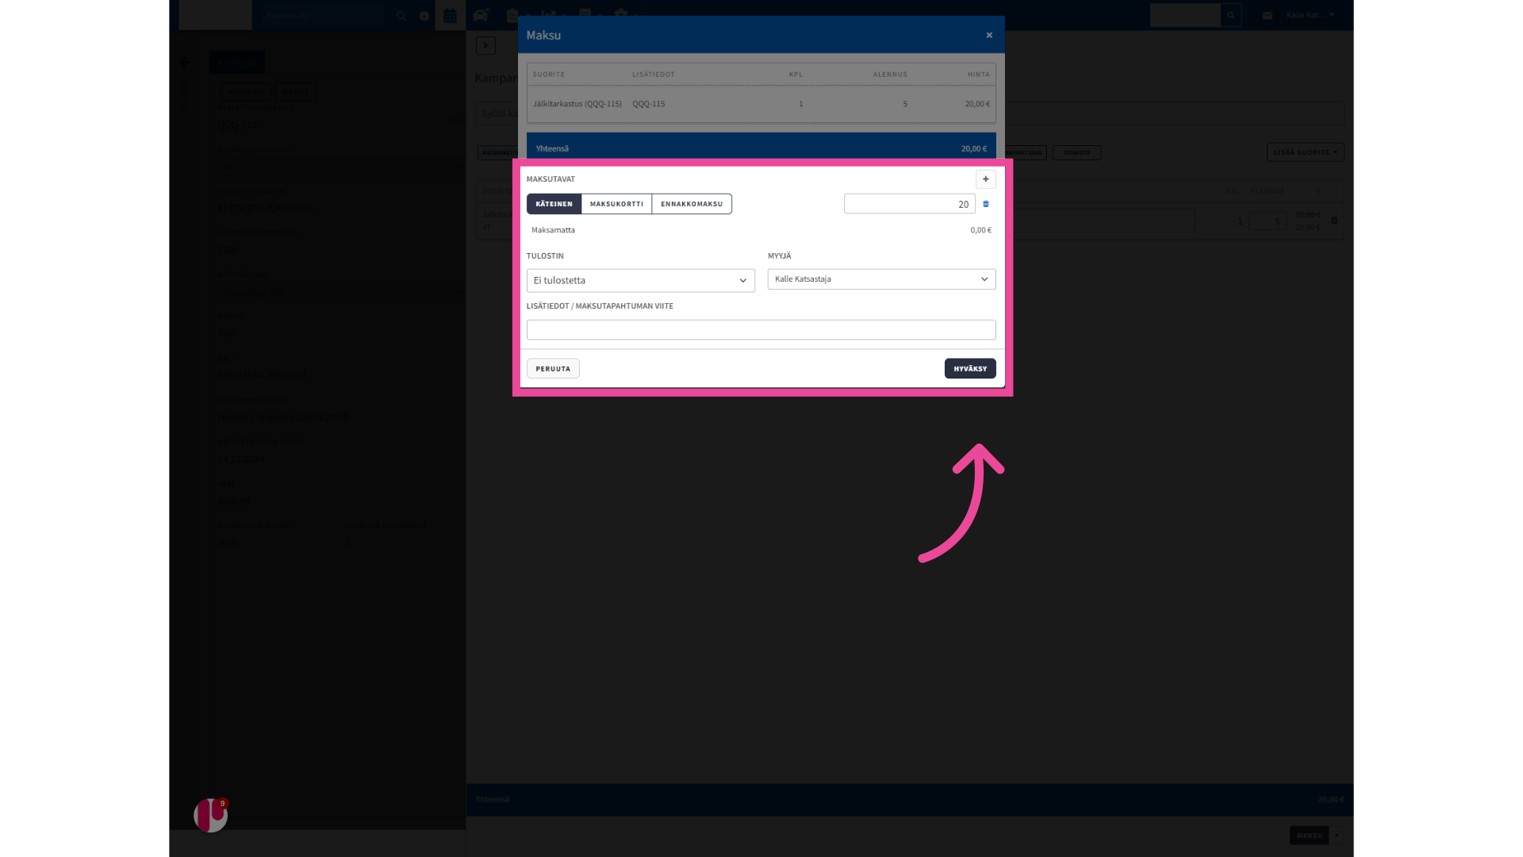Open the round chat widget with badge 9

click(x=211, y=816)
